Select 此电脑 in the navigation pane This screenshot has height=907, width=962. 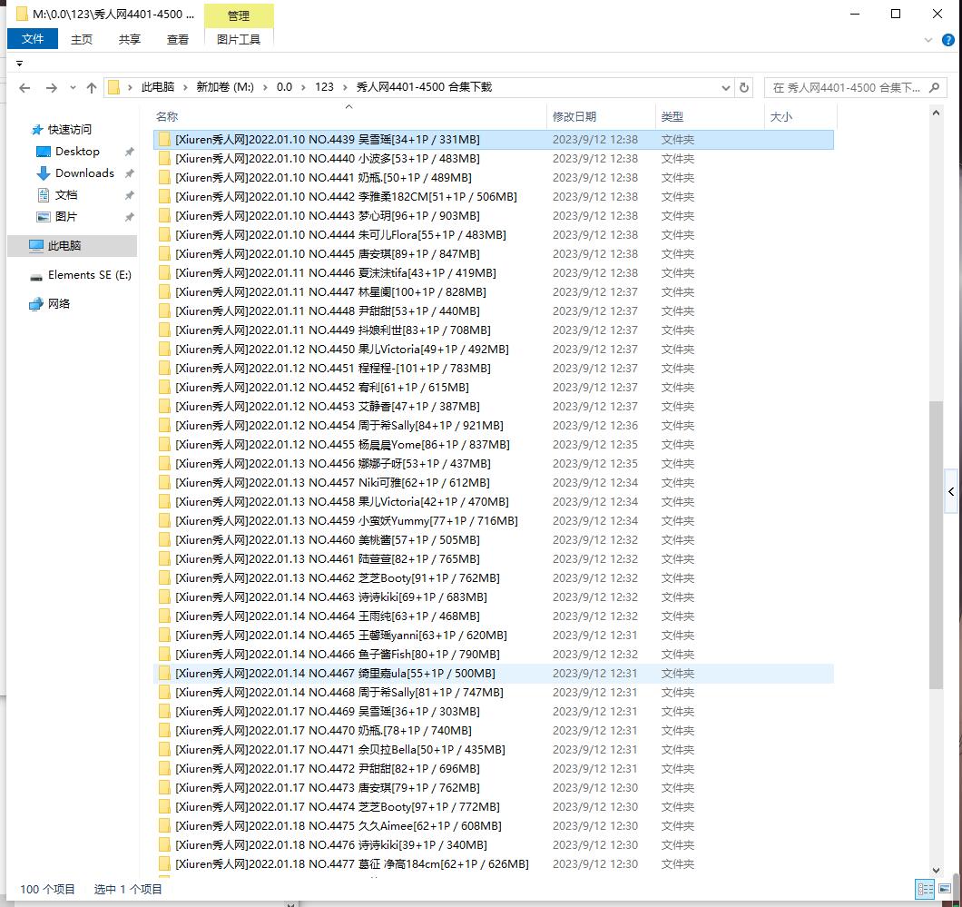coord(64,246)
